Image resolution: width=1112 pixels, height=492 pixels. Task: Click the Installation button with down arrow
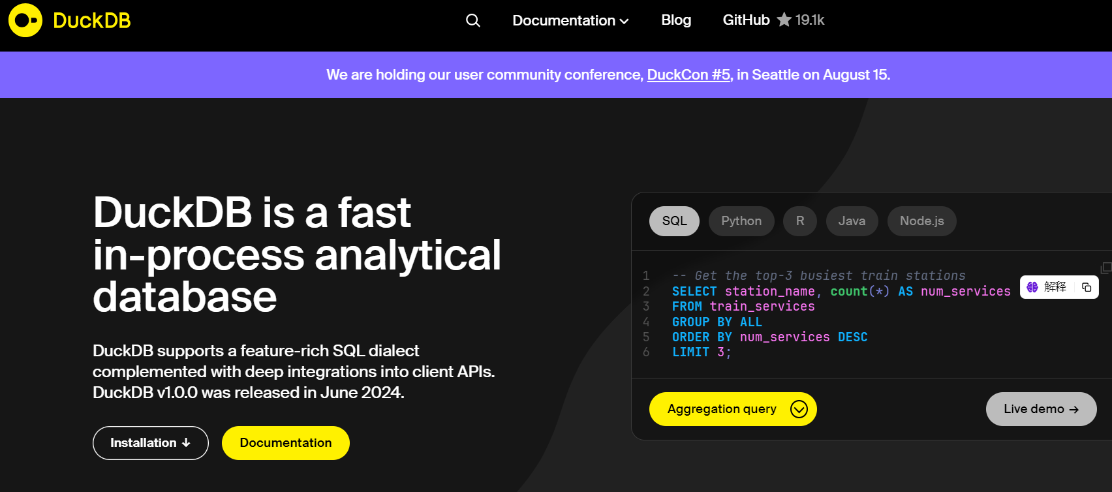(150, 443)
